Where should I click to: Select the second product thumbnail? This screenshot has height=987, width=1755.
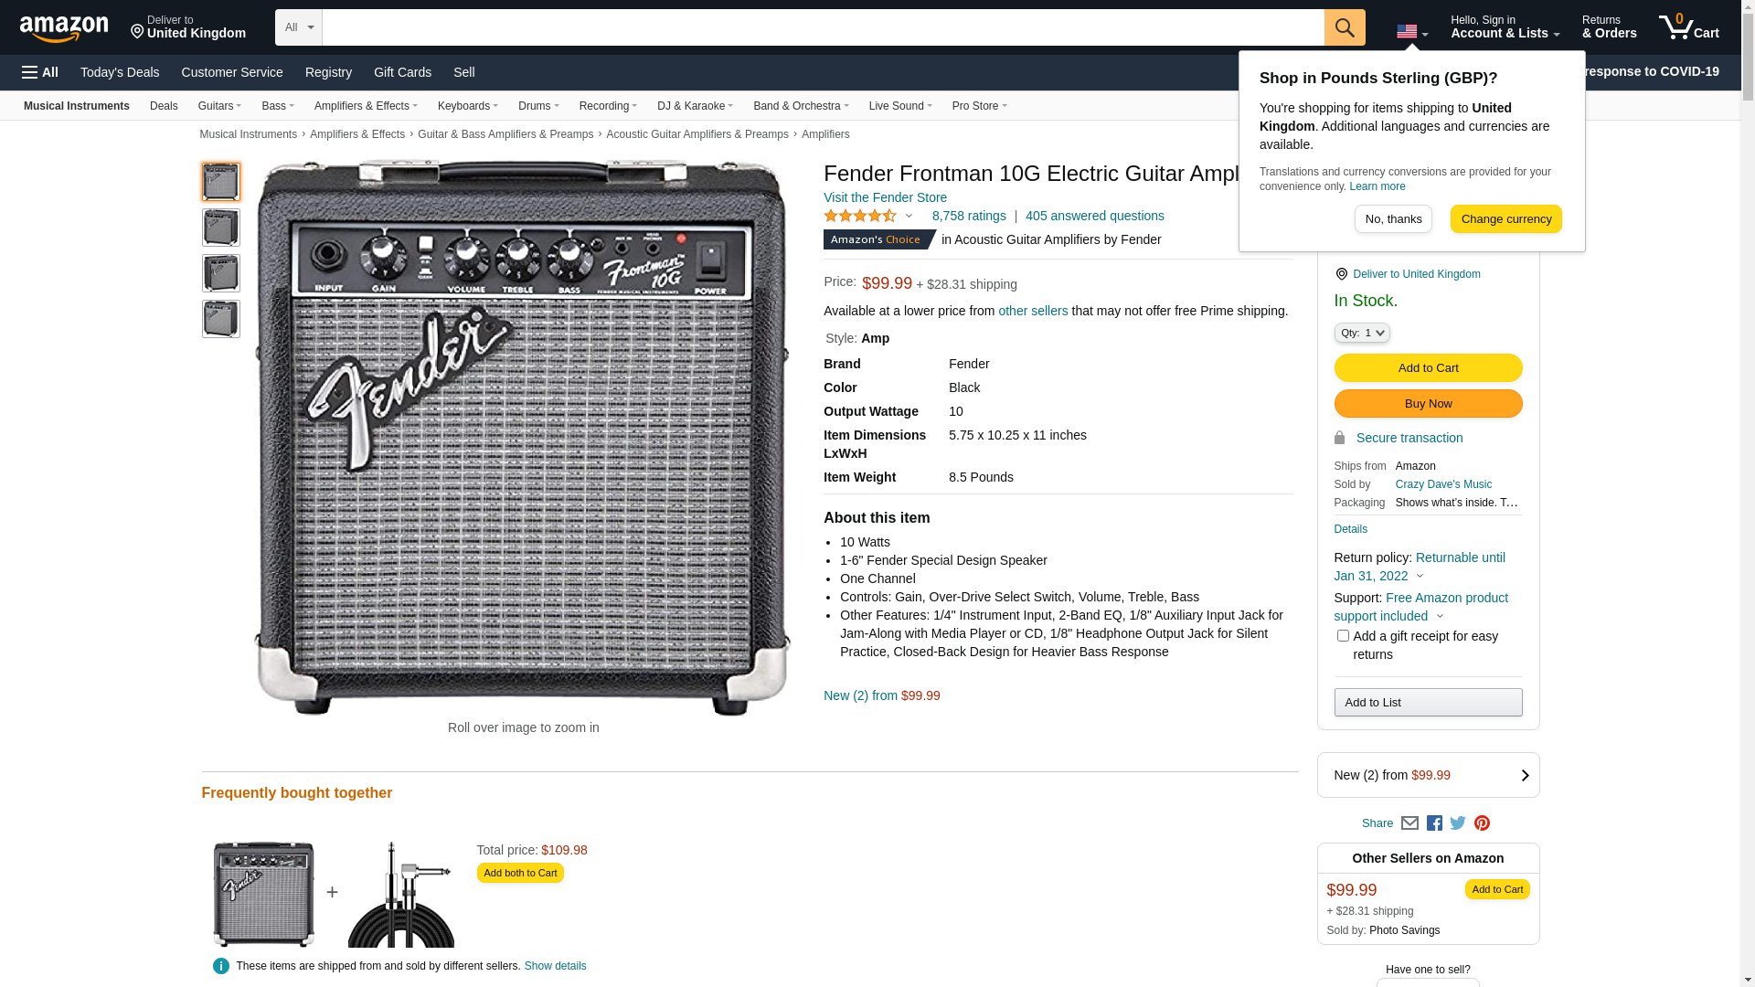tap(221, 228)
